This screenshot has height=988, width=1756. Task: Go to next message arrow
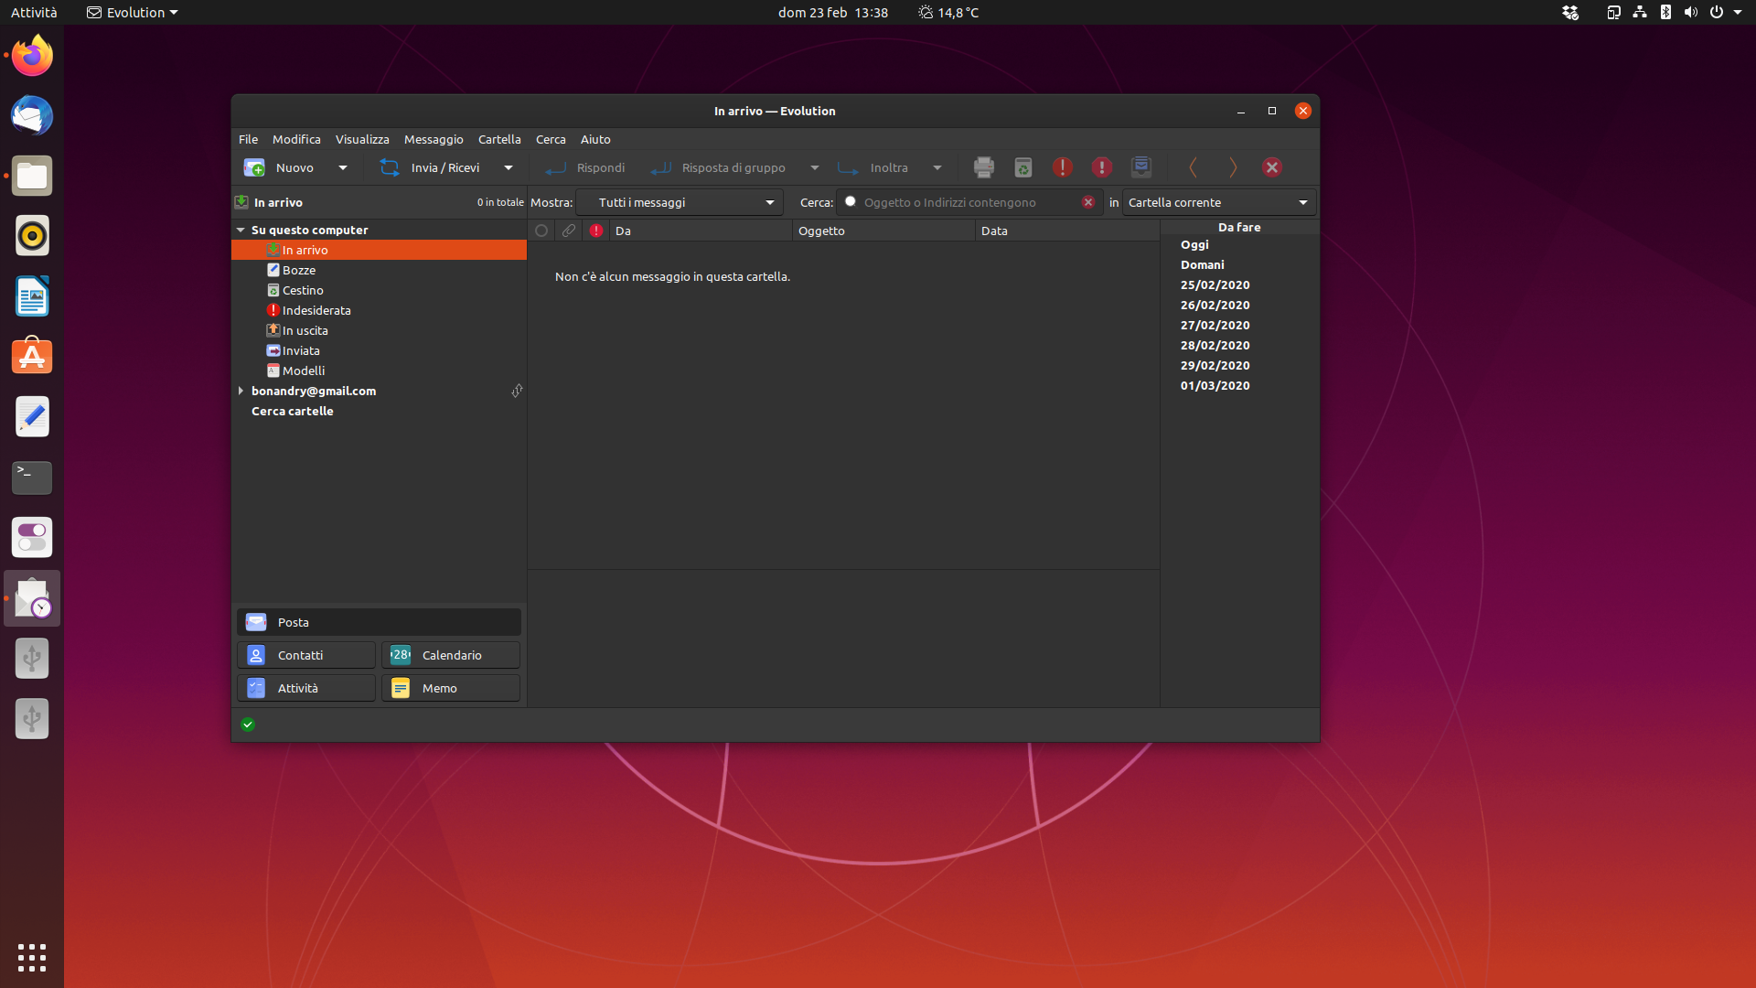coord(1232,167)
